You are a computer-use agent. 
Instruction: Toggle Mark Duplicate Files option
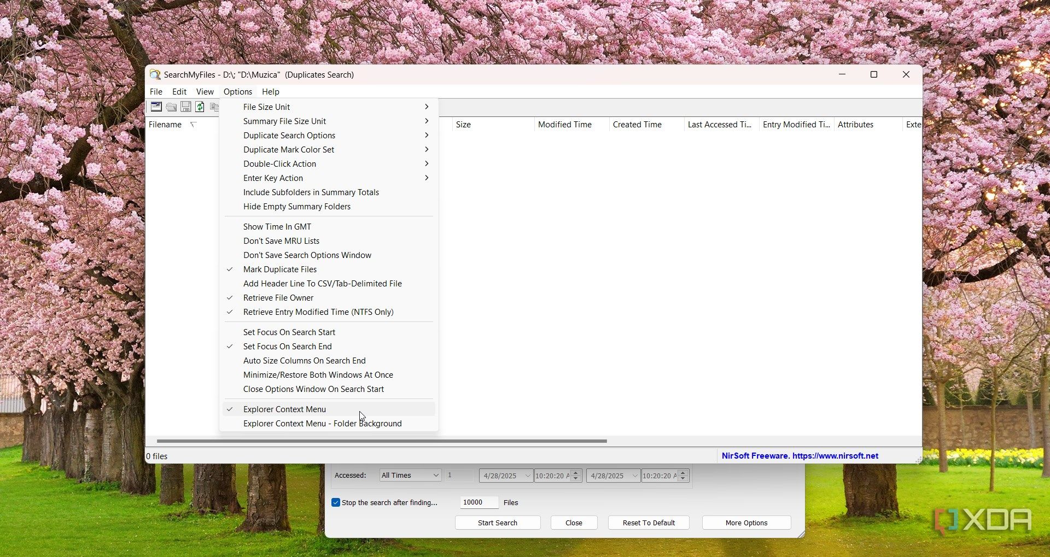(x=329, y=269)
